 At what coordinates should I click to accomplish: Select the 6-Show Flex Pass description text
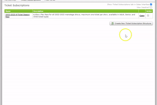84,15
